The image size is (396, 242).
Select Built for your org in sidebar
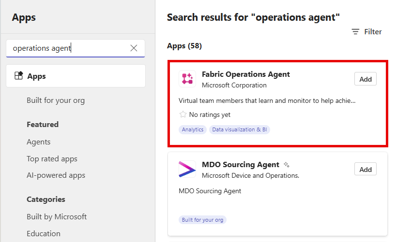(56, 100)
